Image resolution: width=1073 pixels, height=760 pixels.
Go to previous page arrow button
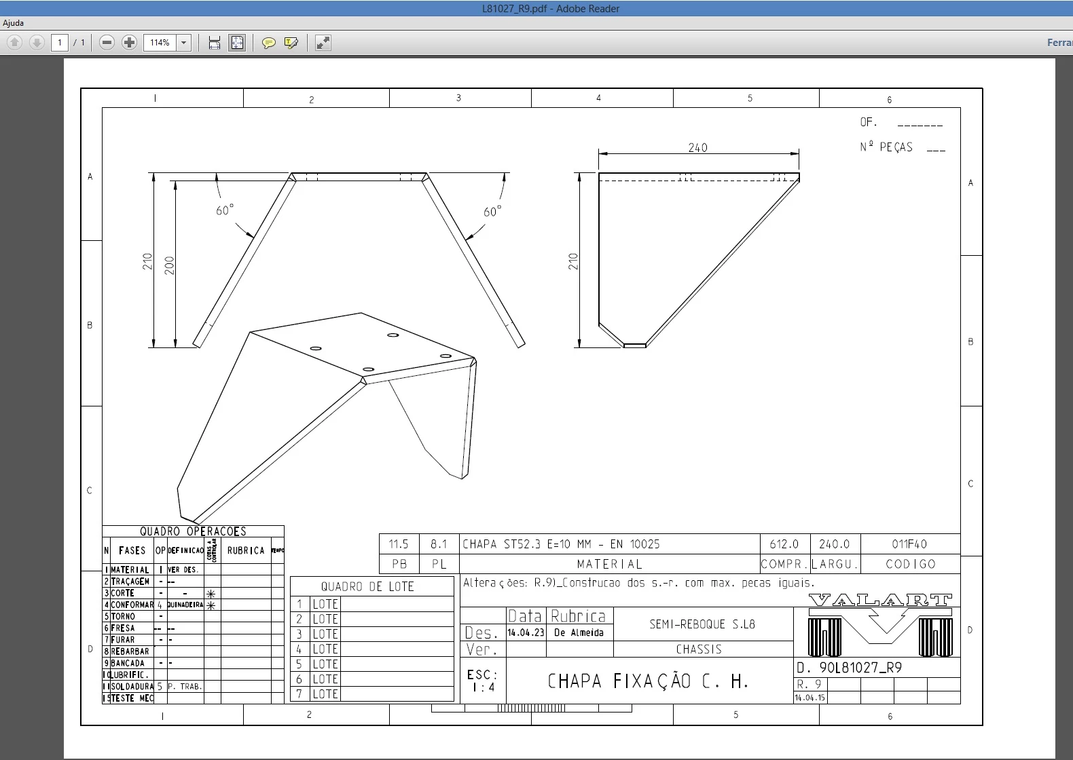tap(14, 43)
